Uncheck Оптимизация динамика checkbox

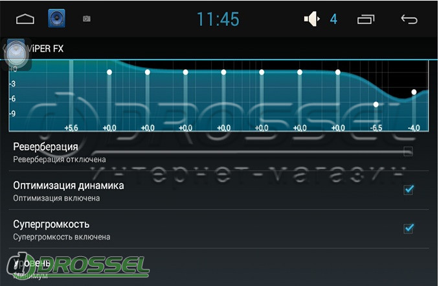pos(409,190)
